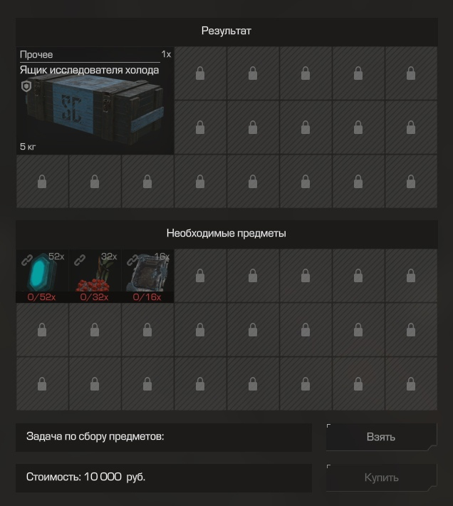453x506 pixels.
Task: Click the Взять button
Action: pyautogui.click(x=382, y=437)
